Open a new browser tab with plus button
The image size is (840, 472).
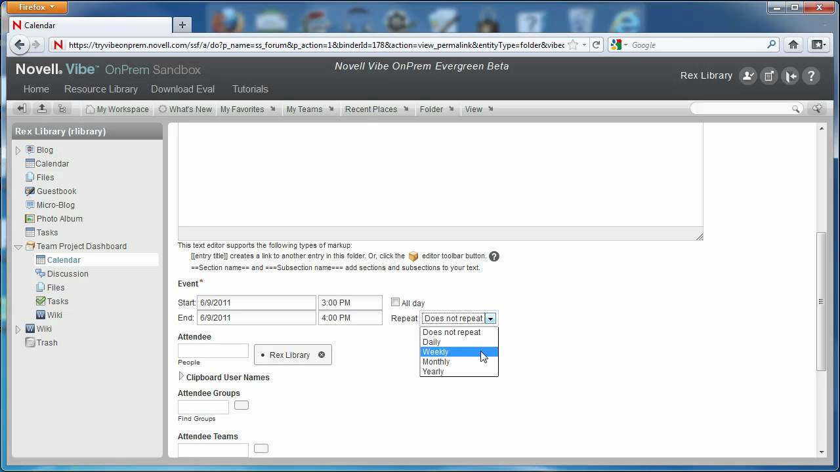182,25
